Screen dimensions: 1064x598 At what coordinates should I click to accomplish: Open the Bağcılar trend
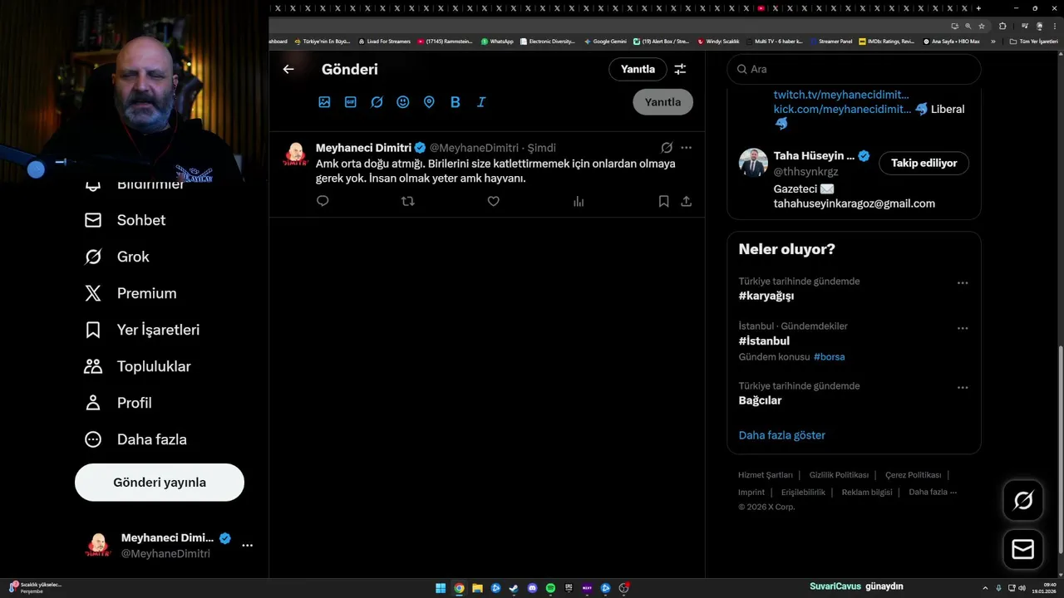[x=760, y=400]
